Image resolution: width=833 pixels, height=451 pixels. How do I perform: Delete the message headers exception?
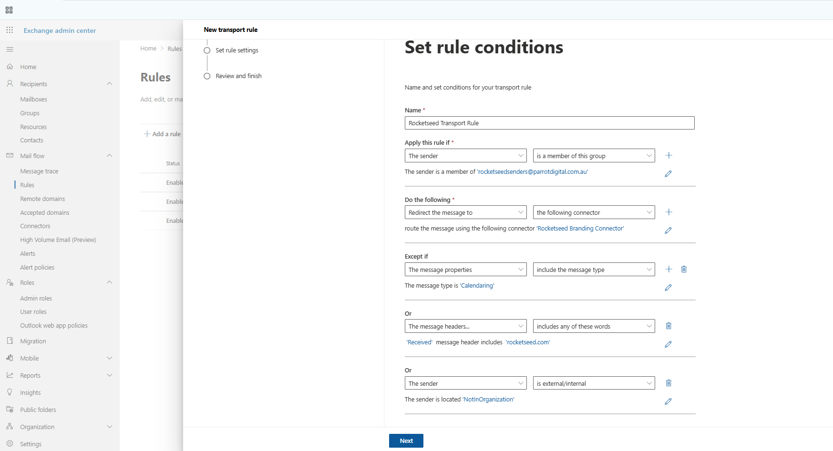tap(668, 326)
